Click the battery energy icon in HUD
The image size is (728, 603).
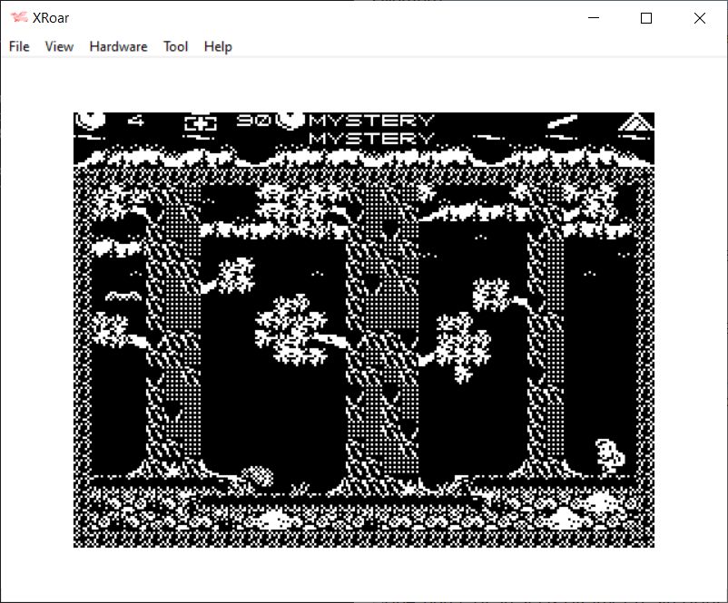pyautogui.click(x=201, y=122)
